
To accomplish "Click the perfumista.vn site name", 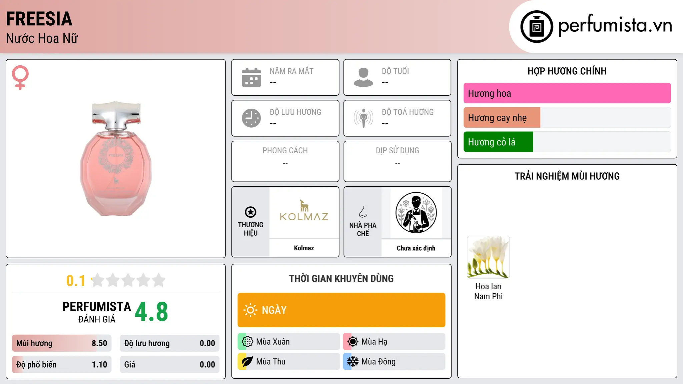I will click(x=615, y=25).
